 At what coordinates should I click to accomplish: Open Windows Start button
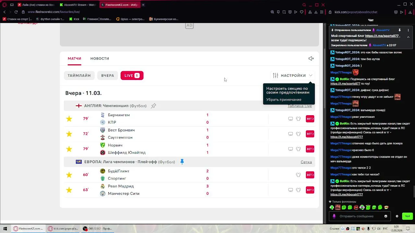coord(5,228)
